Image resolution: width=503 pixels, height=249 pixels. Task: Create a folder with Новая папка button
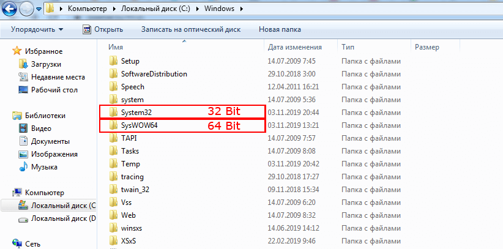pos(280,29)
